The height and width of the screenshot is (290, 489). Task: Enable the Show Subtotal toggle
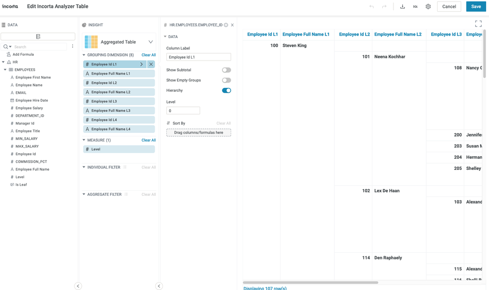pyautogui.click(x=226, y=70)
